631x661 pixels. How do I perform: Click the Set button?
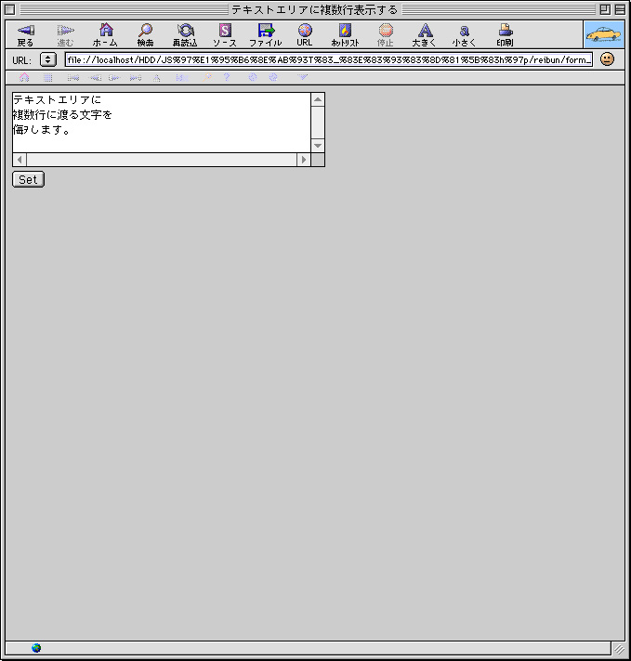coord(28,179)
